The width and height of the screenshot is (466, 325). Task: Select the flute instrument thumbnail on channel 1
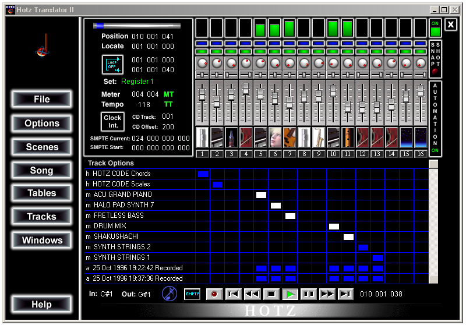tap(202, 137)
